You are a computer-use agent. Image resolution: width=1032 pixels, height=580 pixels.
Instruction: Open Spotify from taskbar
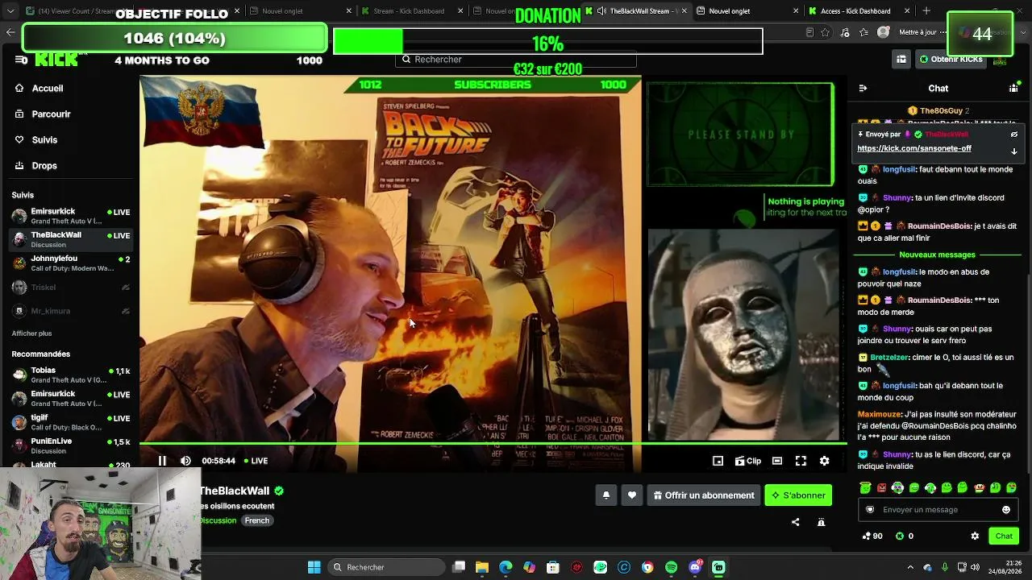[672, 567]
